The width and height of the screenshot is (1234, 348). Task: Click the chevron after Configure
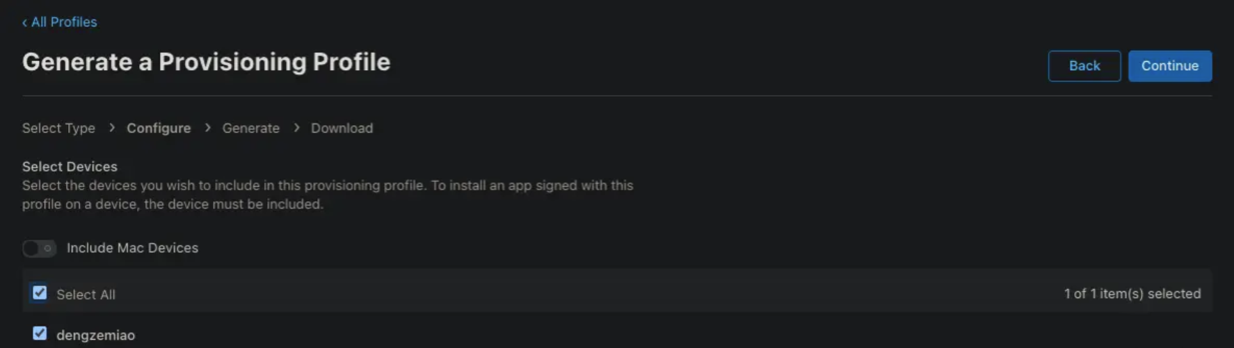pos(207,128)
